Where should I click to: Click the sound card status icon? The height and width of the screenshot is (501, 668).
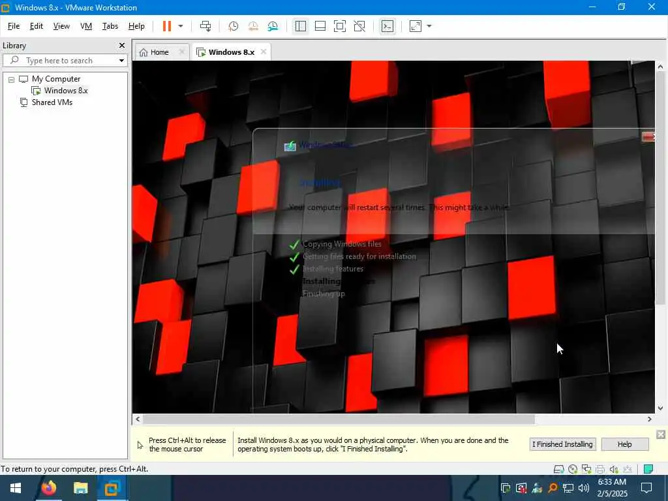[614, 469]
